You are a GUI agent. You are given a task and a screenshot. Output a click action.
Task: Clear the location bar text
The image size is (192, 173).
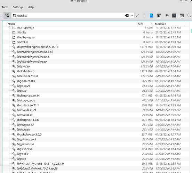[x=127, y=16]
